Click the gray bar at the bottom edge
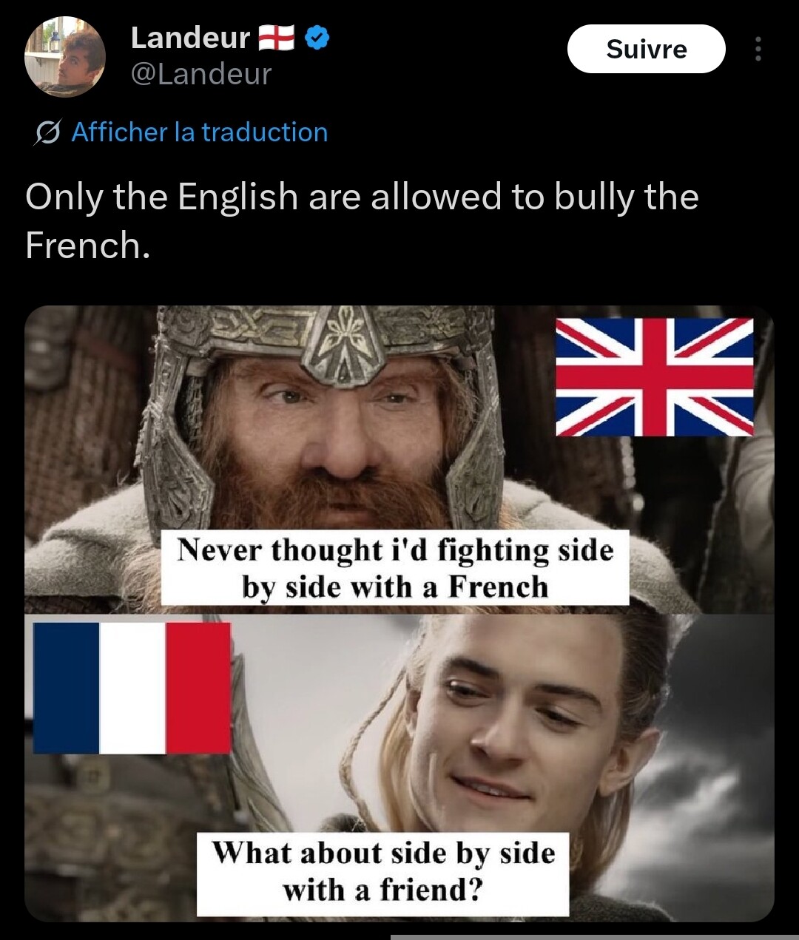This screenshot has height=940, width=799. (x=595, y=937)
